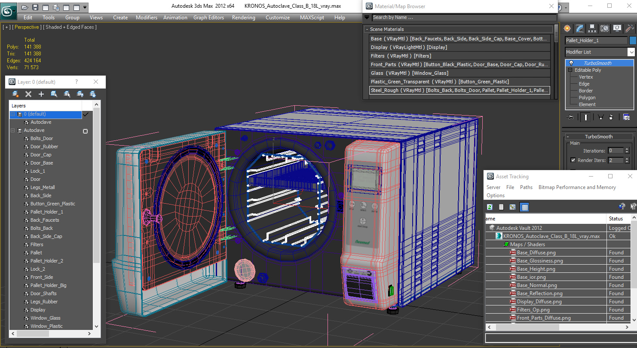Select Base_Normal.png in Asset Tracking

537,285
